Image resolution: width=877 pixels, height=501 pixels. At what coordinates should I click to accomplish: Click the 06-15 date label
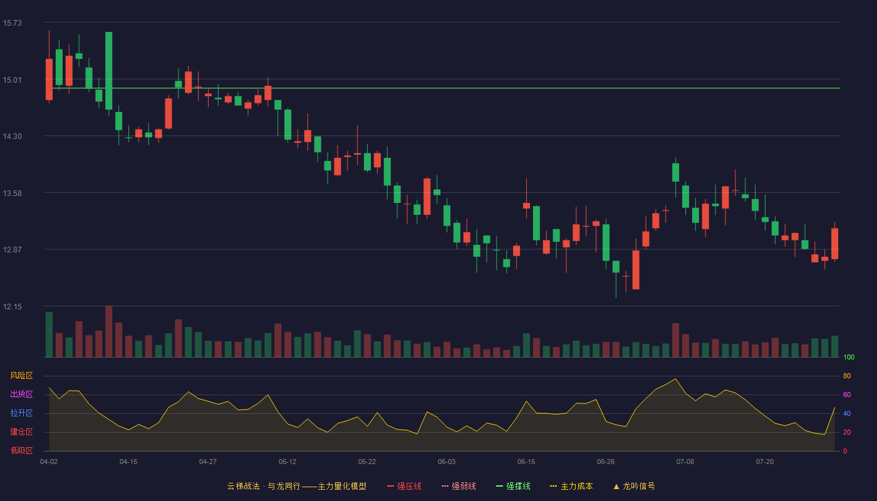click(x=526, y=462)
